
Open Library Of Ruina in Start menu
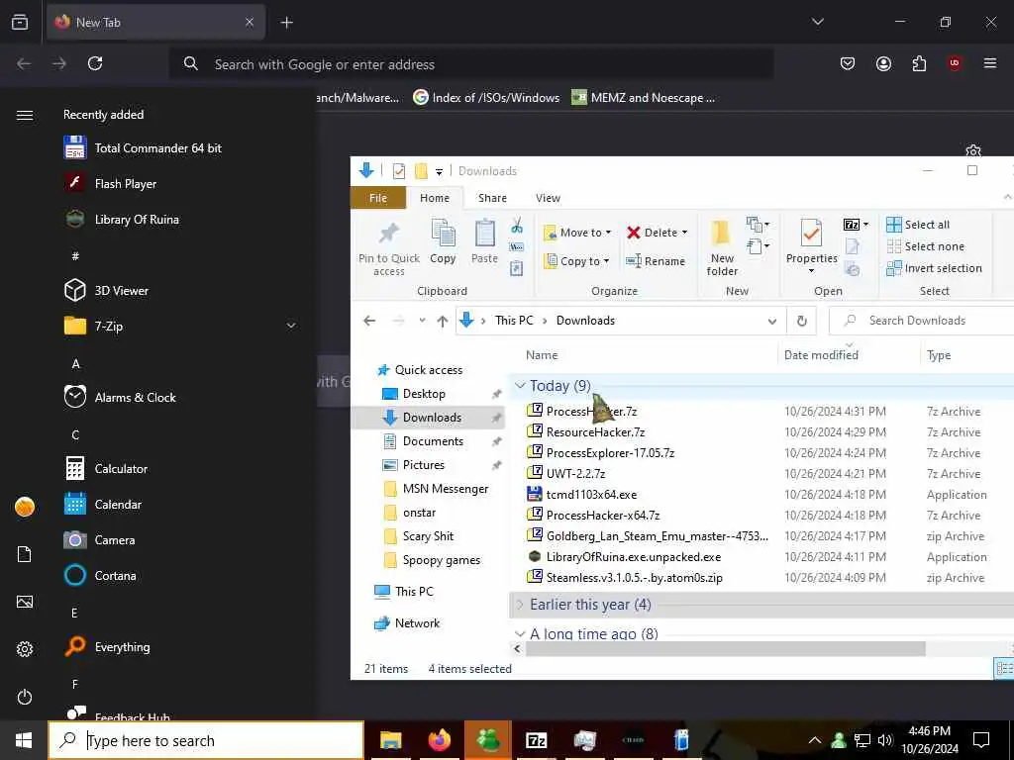[122, 219]
